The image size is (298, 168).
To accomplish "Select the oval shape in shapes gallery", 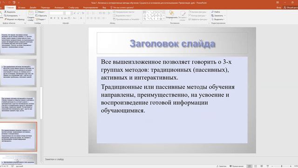I will point(157,13).
